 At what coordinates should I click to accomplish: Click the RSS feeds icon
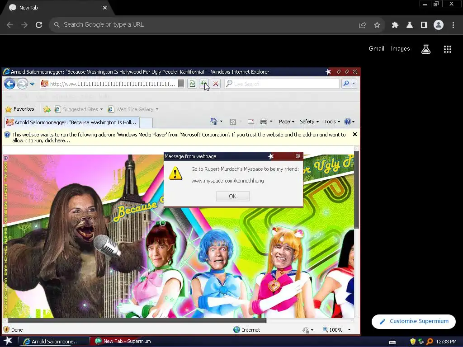click(x=233, y=122)
